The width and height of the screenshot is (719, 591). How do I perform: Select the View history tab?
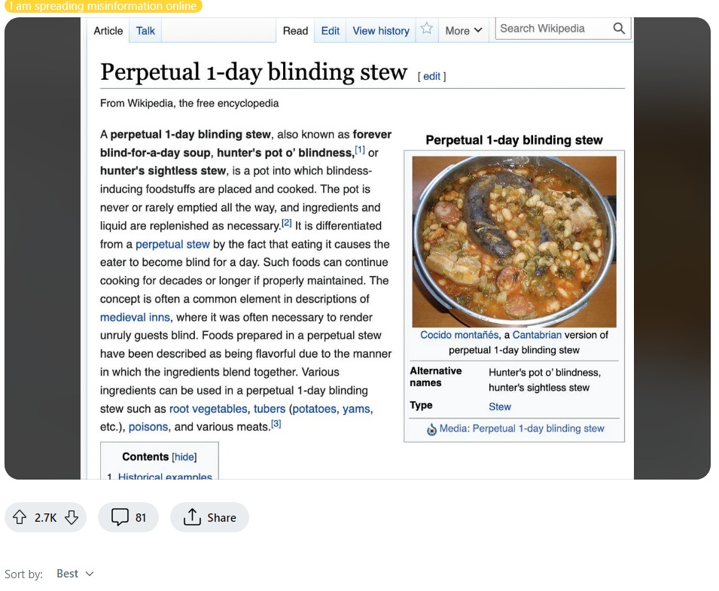pyautogui.click(x=381, y=31)
